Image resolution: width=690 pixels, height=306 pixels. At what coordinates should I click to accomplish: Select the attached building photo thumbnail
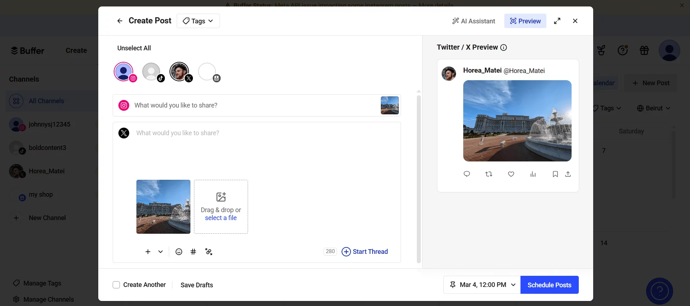[x=163, y=207]
